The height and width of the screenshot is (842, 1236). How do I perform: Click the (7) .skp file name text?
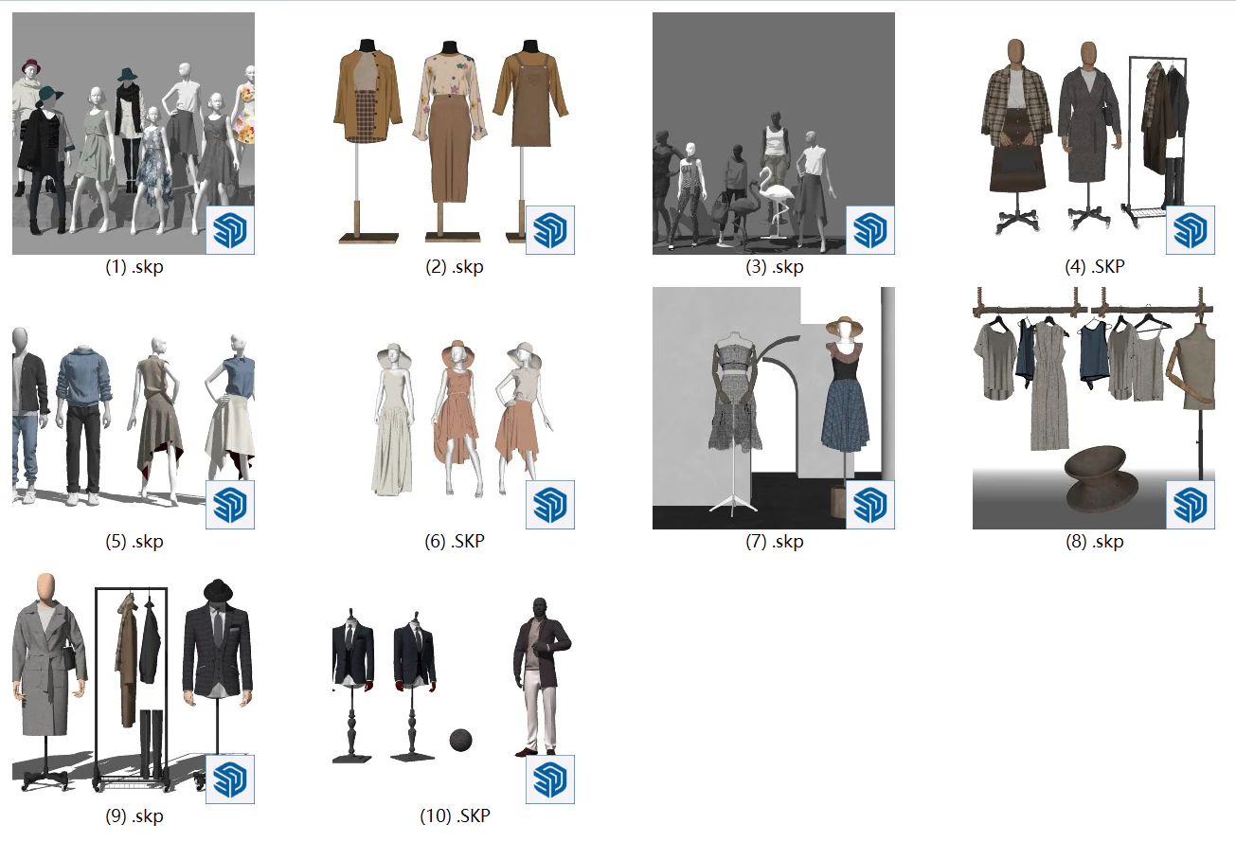tap(774, 542)
